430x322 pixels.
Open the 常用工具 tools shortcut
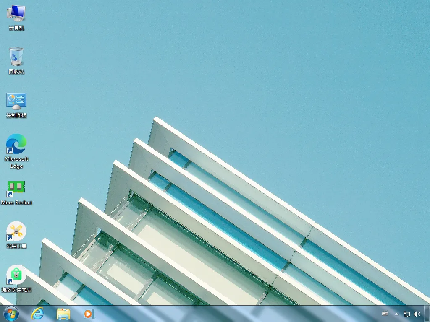click(16, 232)
